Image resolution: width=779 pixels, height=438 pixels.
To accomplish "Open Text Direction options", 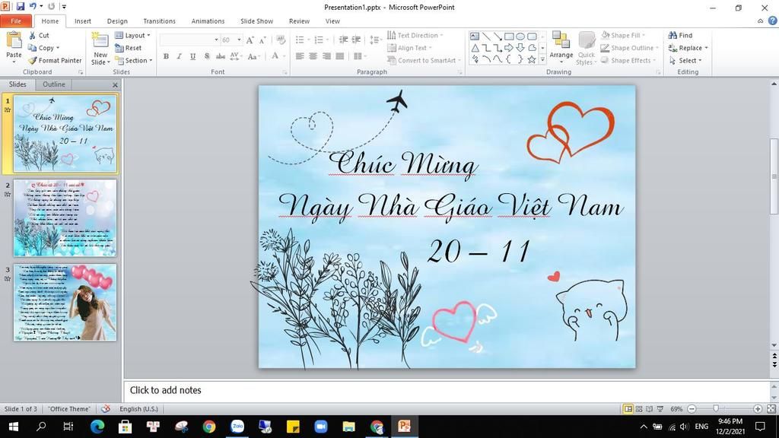I will point(415,35).
